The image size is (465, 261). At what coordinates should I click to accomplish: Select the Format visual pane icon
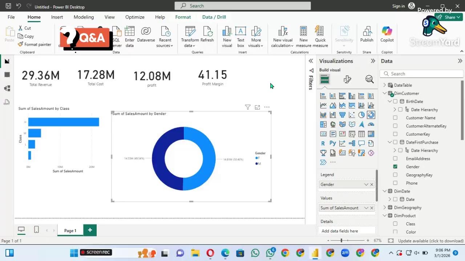click(x=347, y=79)
